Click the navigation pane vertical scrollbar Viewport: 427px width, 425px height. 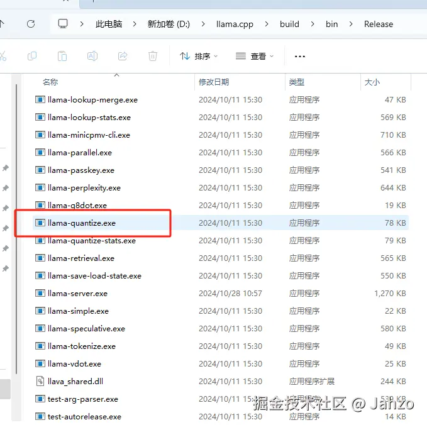16,229
